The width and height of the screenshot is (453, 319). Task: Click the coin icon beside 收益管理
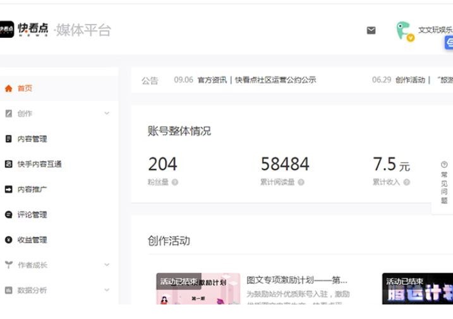(x=9, y=240)
